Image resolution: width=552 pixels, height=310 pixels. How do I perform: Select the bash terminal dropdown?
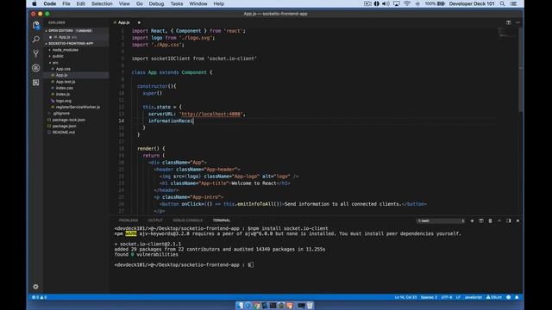pyautogui.click(x=441, y=220)
